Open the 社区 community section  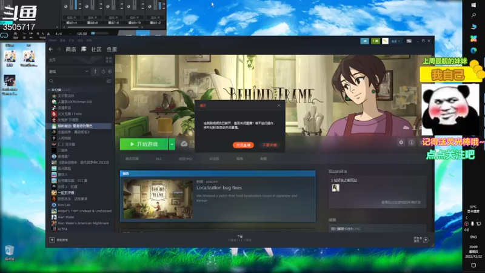pyautogui.click(x=96, y=49)
